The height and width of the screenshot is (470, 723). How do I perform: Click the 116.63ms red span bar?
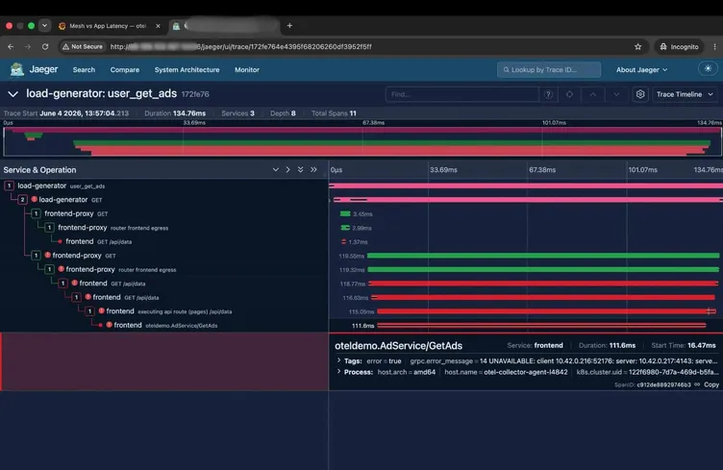543,298
